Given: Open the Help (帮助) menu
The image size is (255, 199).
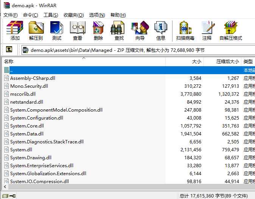Looking at the screenshot, I should [118, 15].
